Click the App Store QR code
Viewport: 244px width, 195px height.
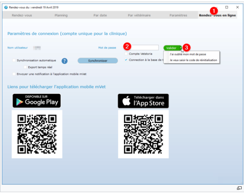(x=143, y=134)
